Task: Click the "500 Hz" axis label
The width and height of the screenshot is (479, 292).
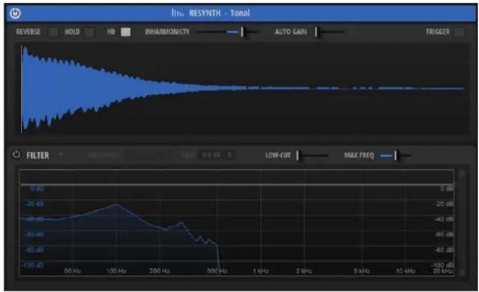Action: click(x=217, y=271)
